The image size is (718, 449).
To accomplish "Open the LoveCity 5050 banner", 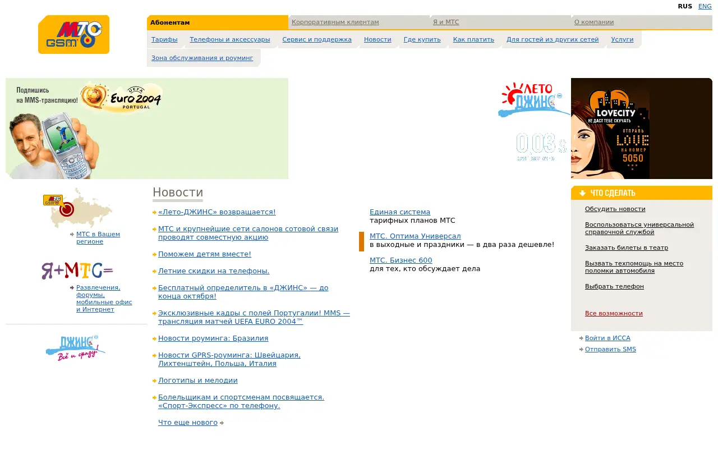I will (642, 129).
